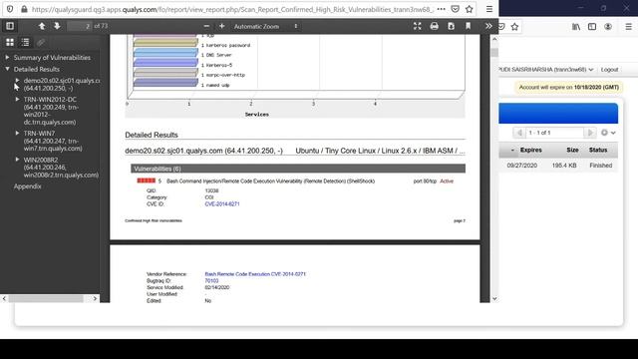Screen dimensions: 638x359
Task: Star bookmark in background Firefox window
Action: point(514,27)
